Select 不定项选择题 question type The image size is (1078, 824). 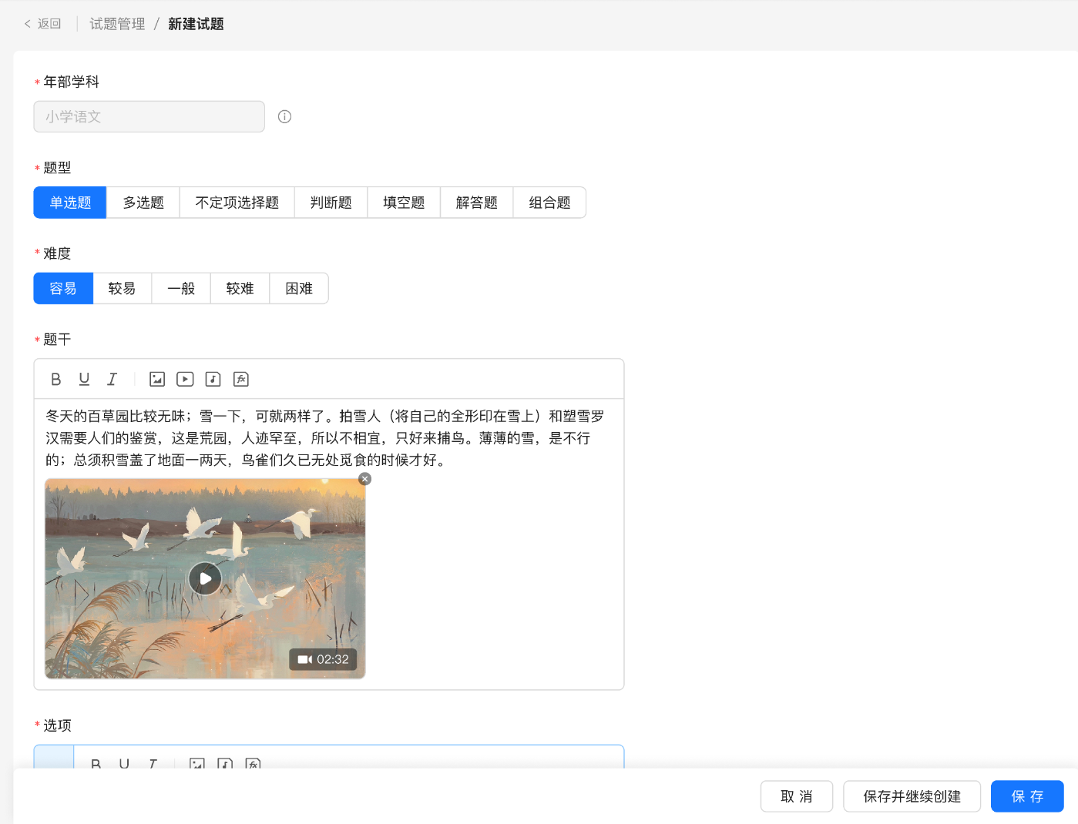(x=237, y=203)
